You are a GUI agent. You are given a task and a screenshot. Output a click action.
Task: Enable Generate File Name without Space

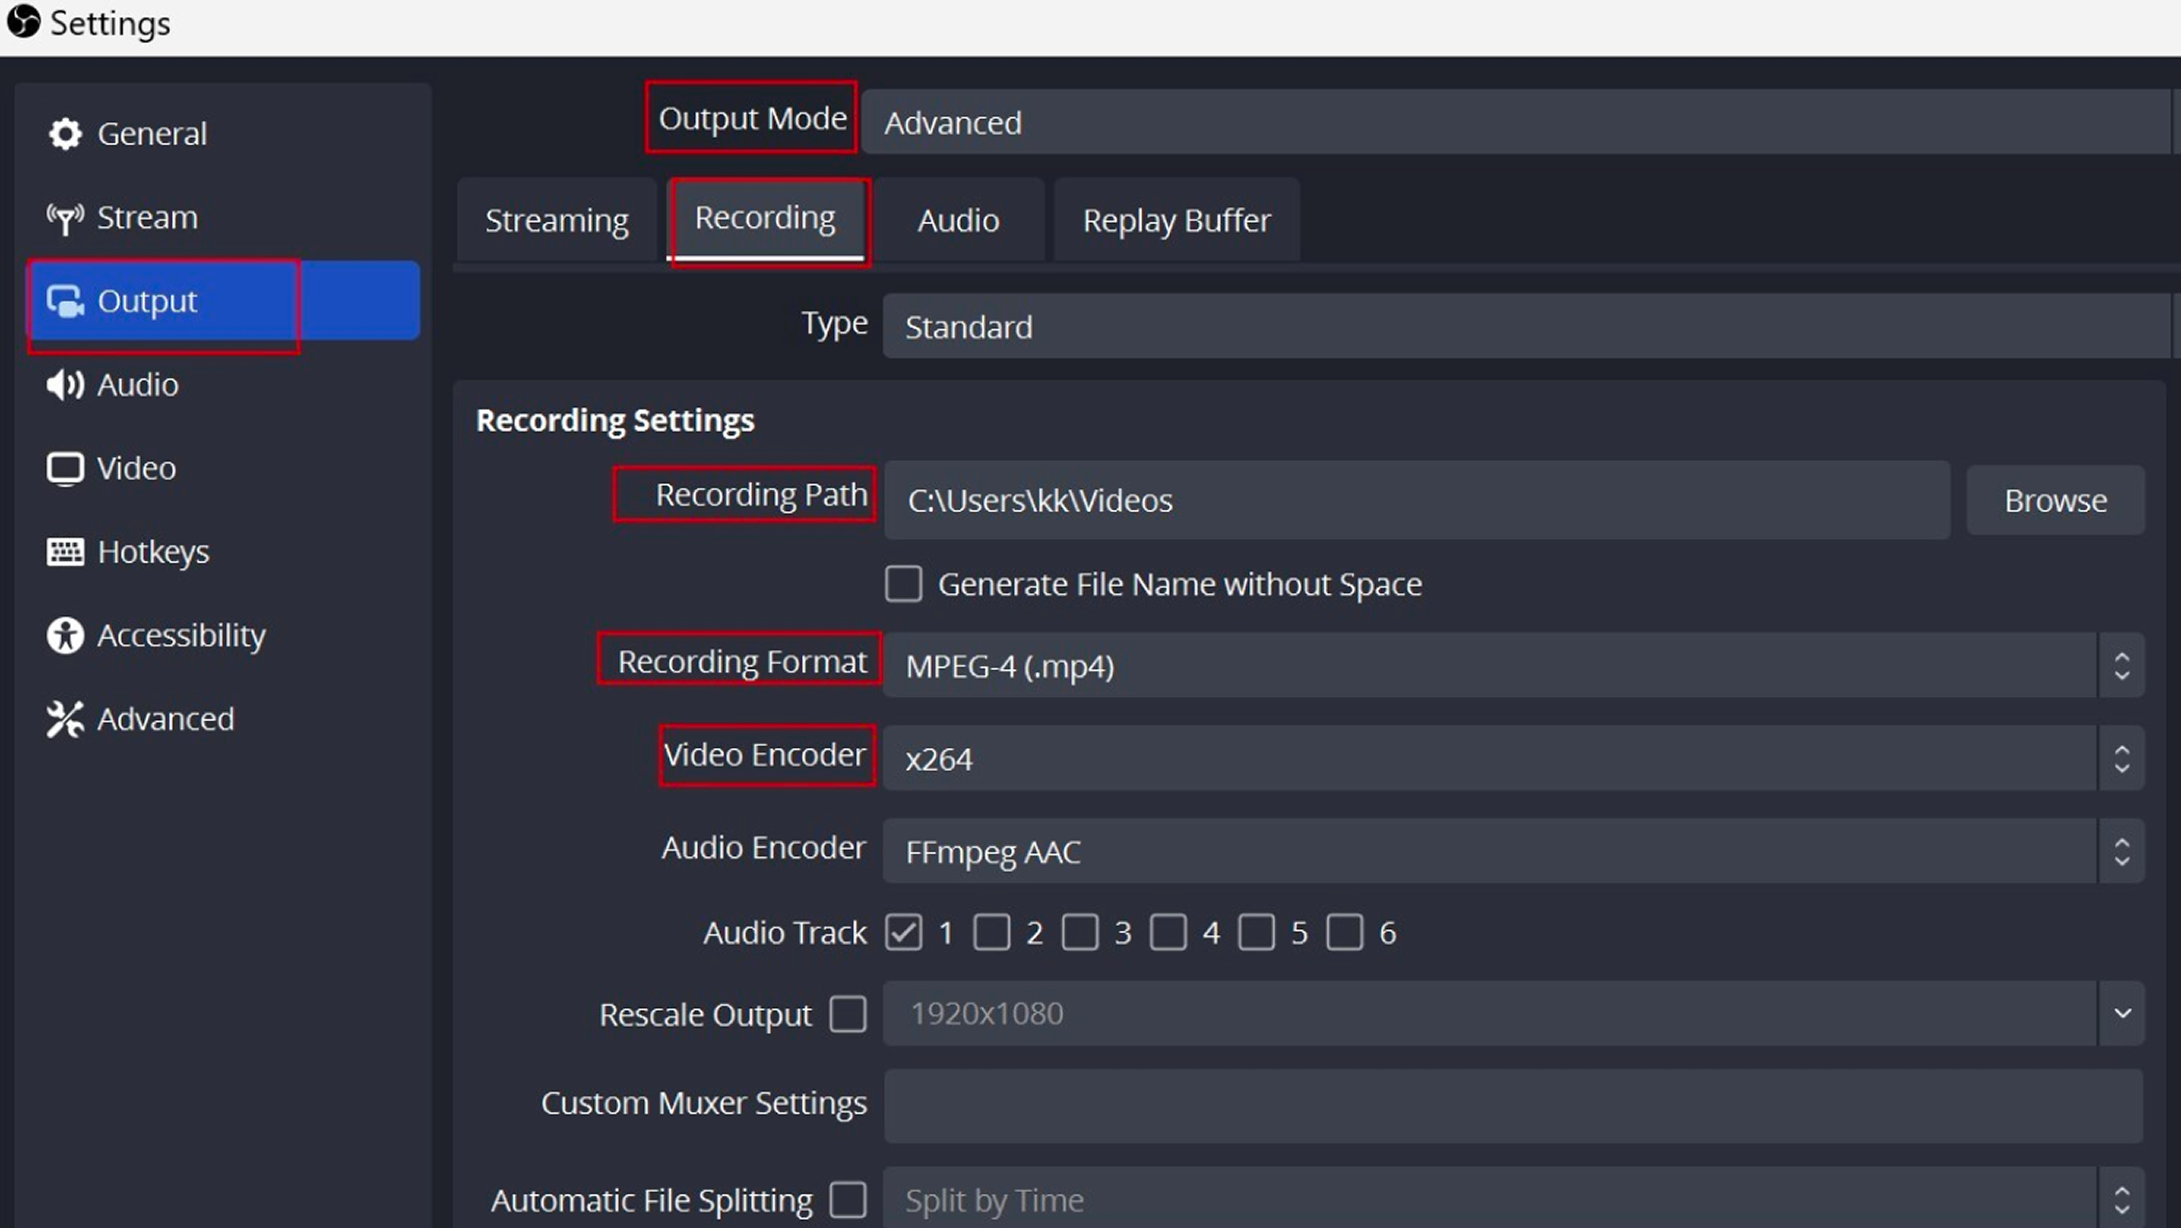point(903,583)
